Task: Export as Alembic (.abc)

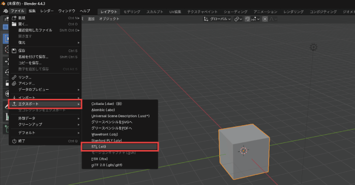Action: point(120,110)
